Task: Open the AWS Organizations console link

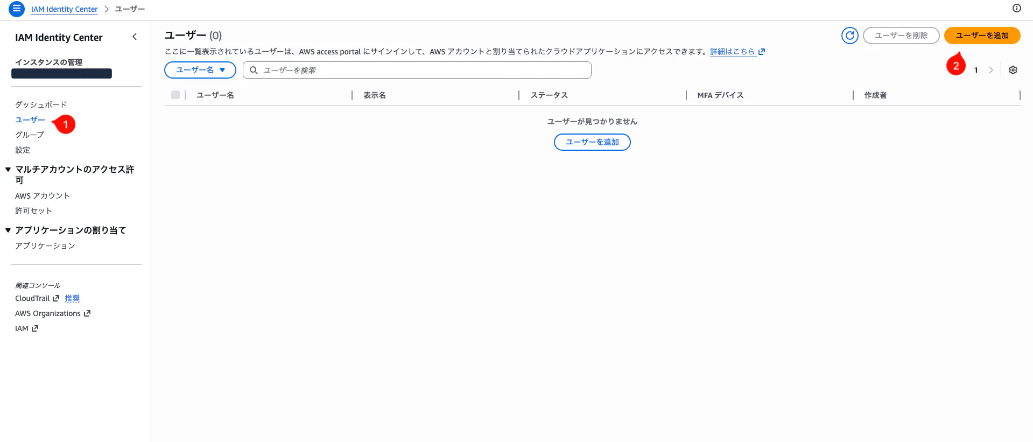Action: [48, 313]
